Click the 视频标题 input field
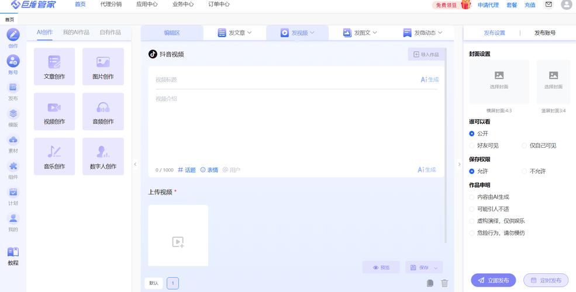The image size is (576, 292). (x=287, y=79)
